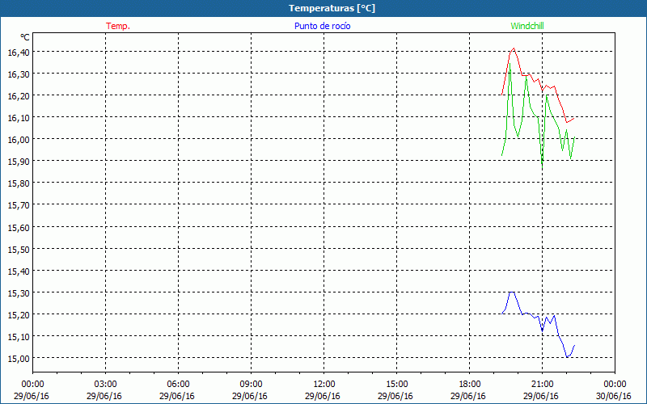Click the 09:00 time axis label
The width and height of the screenshot is (647, 404).
click(251, 384)
